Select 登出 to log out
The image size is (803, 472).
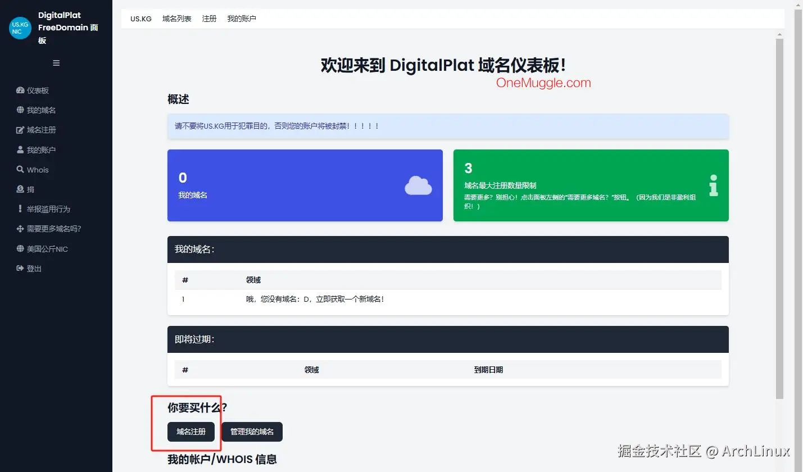pyautogui.click(x=34, y=269)
